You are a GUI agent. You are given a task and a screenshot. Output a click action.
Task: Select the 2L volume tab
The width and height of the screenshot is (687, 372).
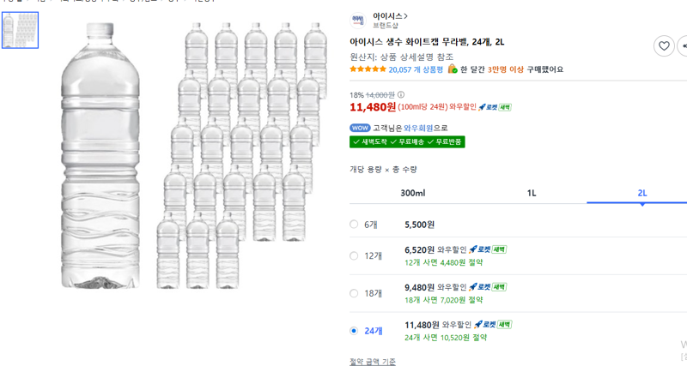641,193
